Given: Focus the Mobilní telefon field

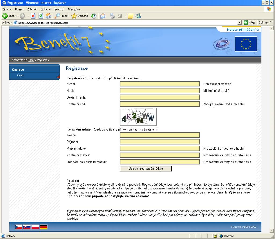Looking at the screenshot, I should pyautogui.click(x=160, y=149).
